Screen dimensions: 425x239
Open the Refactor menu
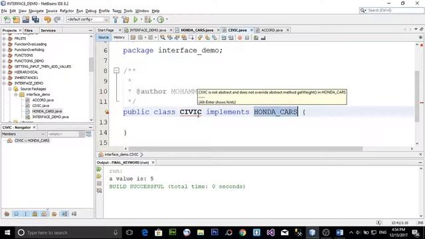pyautogui.click(x=66, y=11)
